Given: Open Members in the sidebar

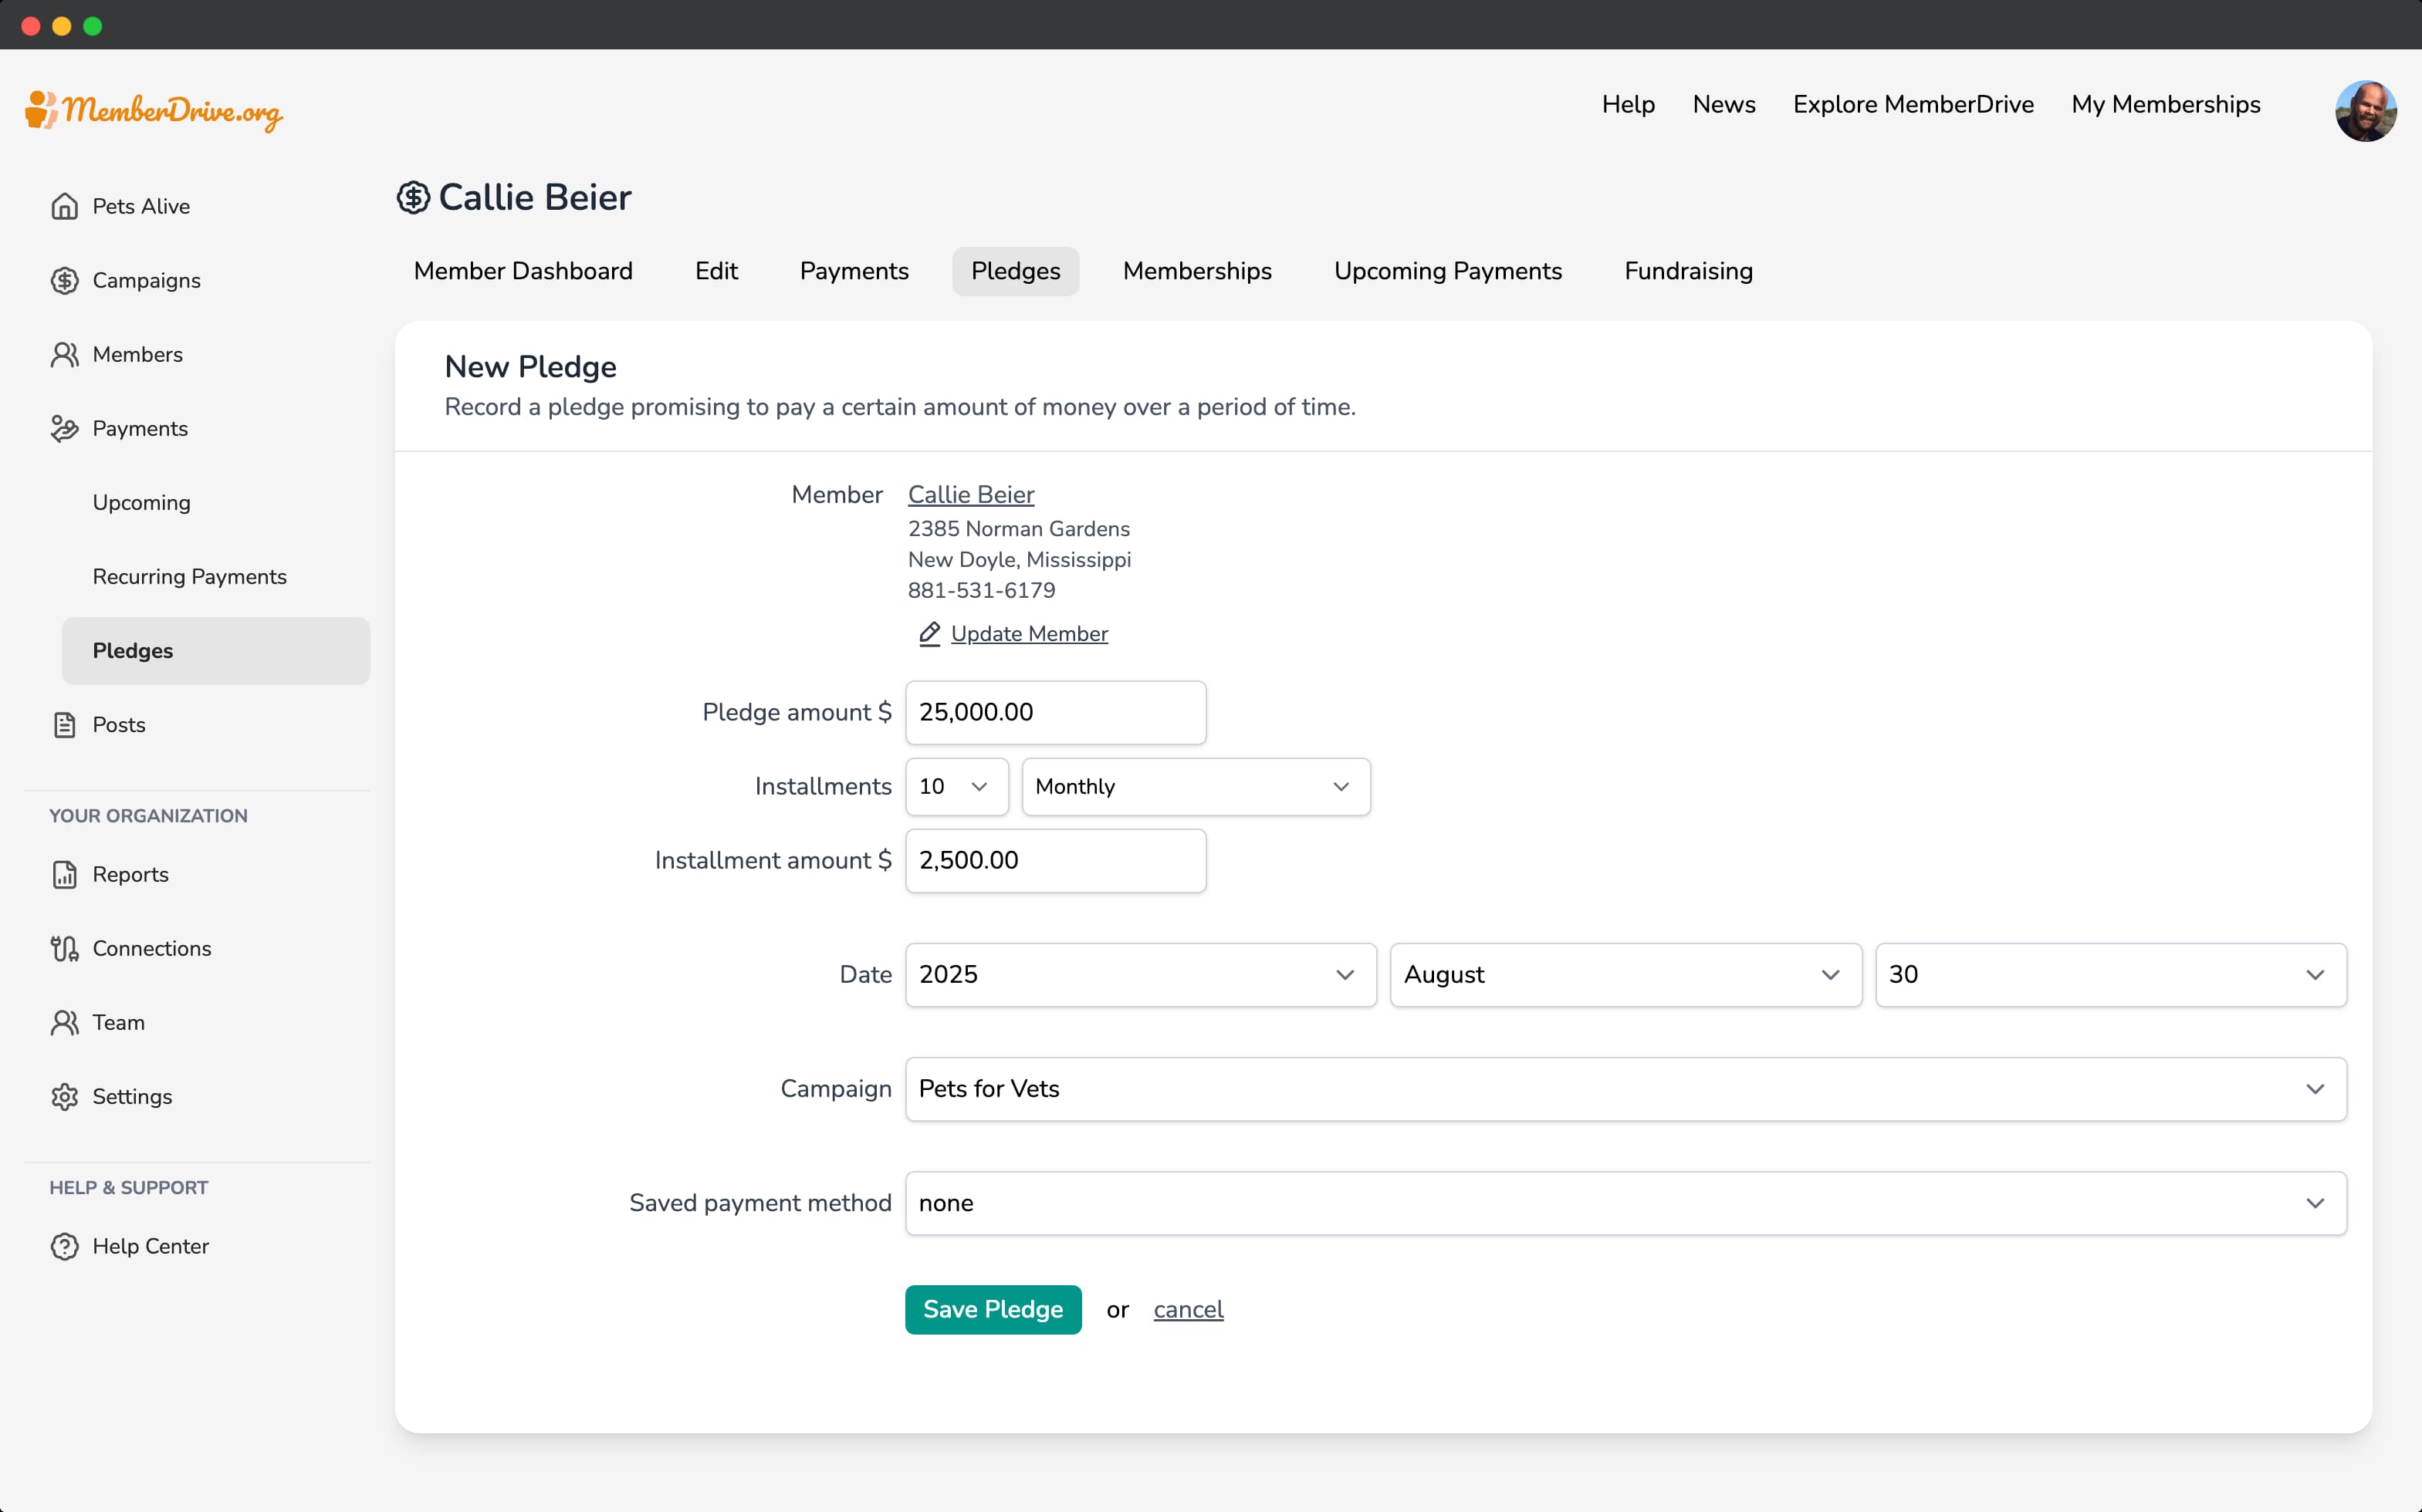Looking at the screenshot, I should [137, 354].
